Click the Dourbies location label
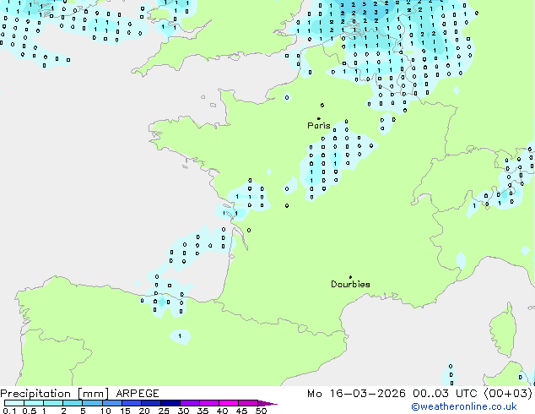 [350, 284]
